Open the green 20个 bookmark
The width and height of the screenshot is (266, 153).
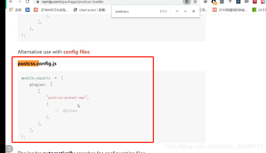tap(259, 10)
